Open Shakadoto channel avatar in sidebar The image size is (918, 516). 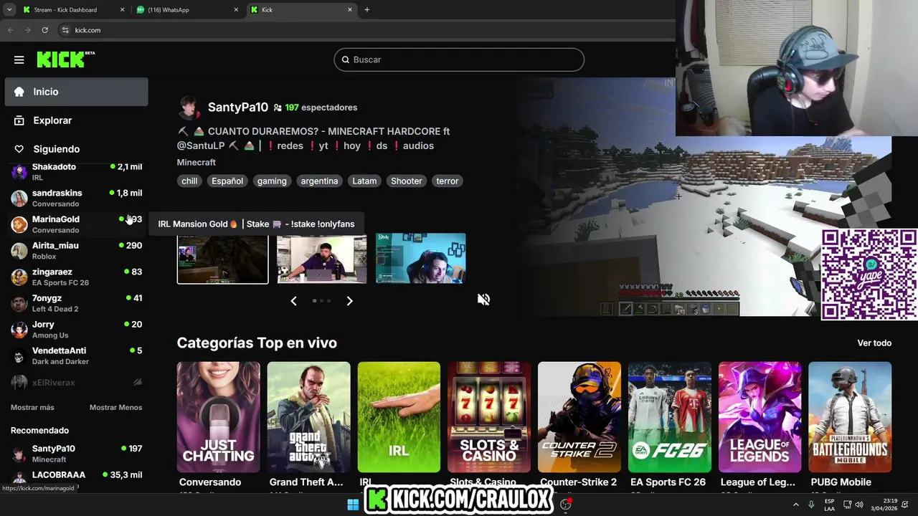[x=19, y=172]
